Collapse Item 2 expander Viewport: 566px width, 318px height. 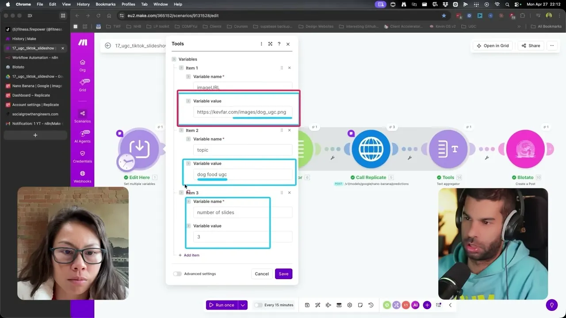tap(181, 130)
